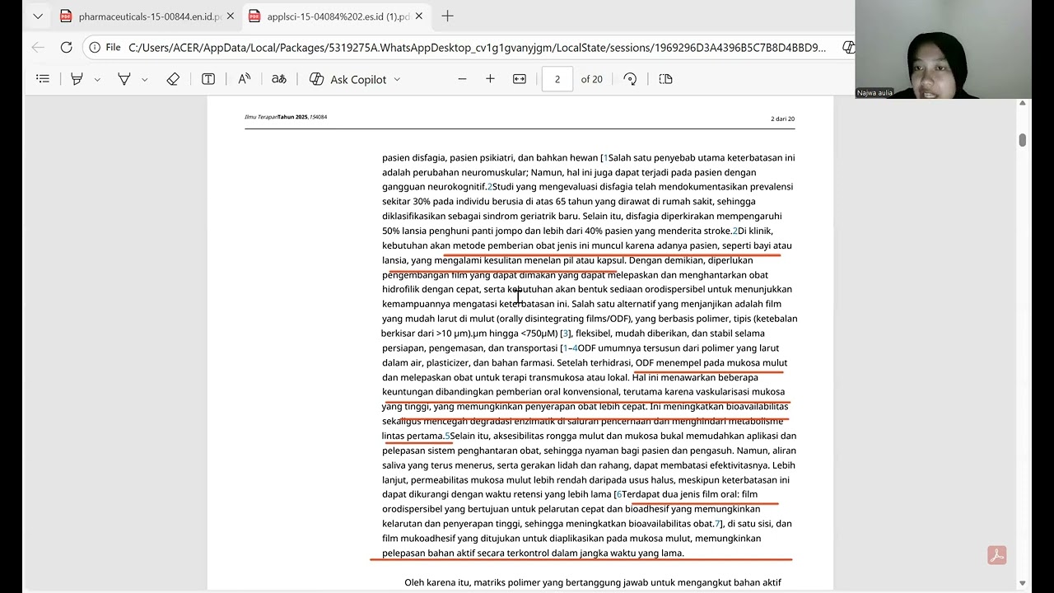The image size is (1054, 593).
Task: Open citation 1 after 'bahkan hewan'
Action: point(605,157)
